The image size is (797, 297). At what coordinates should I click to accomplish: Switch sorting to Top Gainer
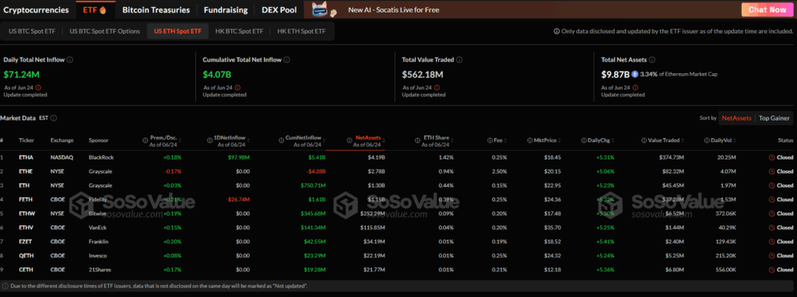pyautogui.click(x=774, y=117)
